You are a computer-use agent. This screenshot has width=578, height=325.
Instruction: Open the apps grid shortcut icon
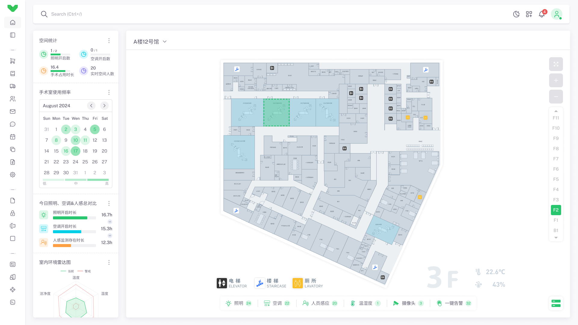click(x=529, y=14)
